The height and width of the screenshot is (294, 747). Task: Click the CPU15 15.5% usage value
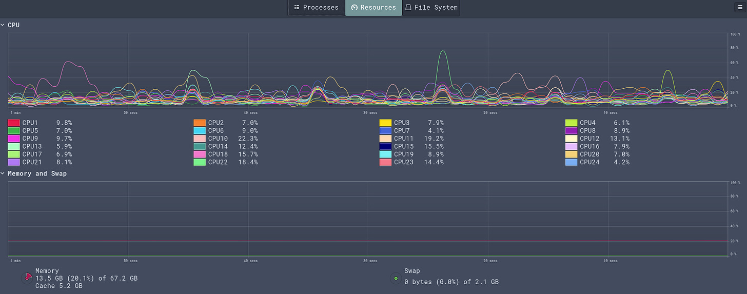click(x=434, y=146)
